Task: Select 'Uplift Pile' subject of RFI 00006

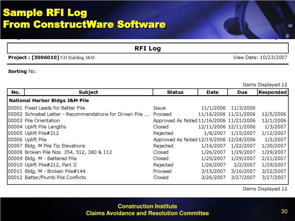Action: pos(35,140)
